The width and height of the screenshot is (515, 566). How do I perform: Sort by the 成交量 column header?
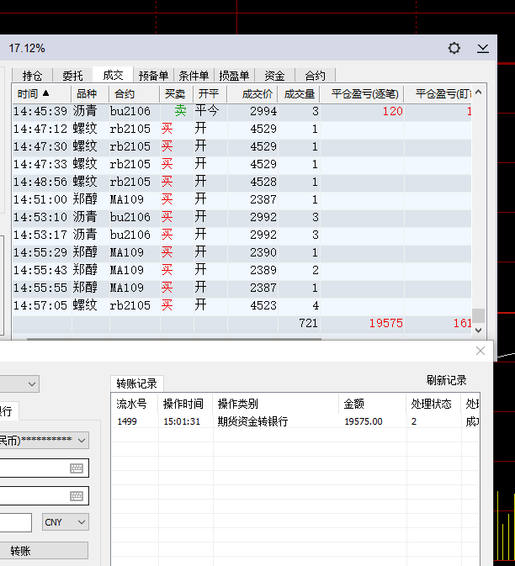[299, 94]
